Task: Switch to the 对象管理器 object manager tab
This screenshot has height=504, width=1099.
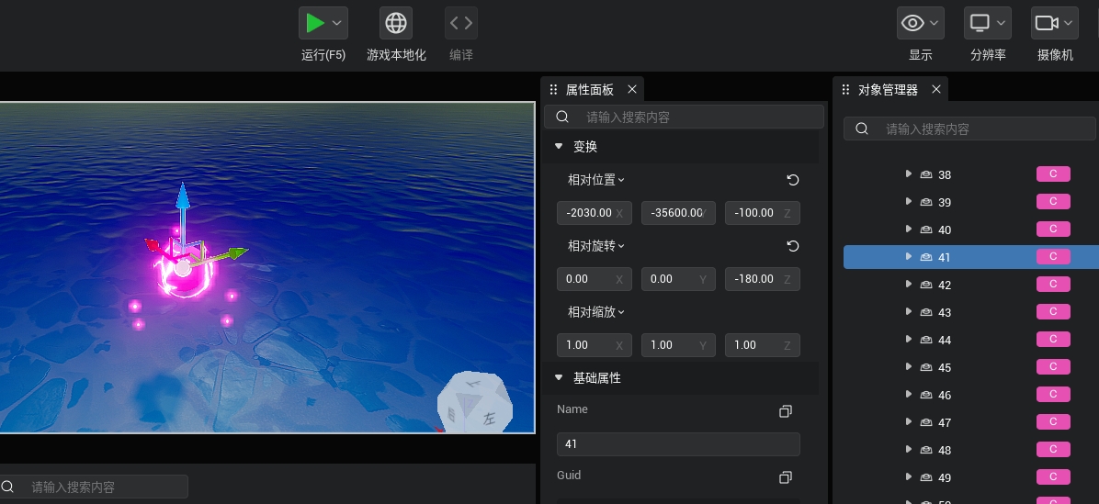Action: [x=887, y=90]
